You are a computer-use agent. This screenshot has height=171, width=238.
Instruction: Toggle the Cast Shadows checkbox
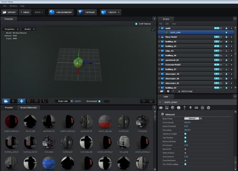[x=185, y=138]
